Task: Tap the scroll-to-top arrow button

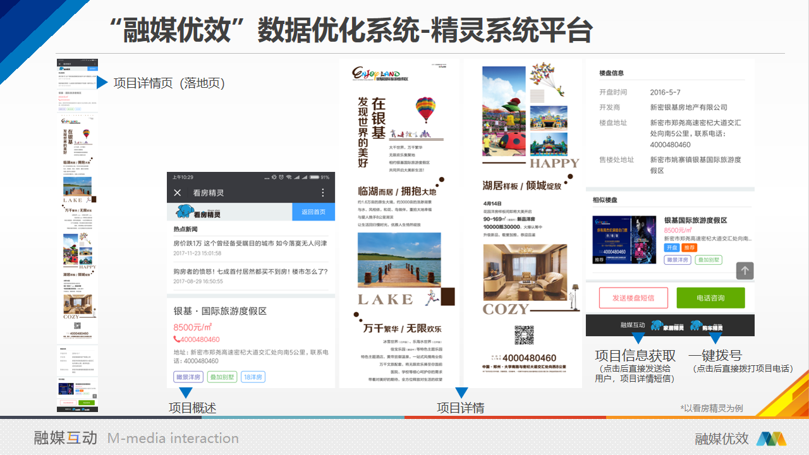Action: [x=745, y=270]
